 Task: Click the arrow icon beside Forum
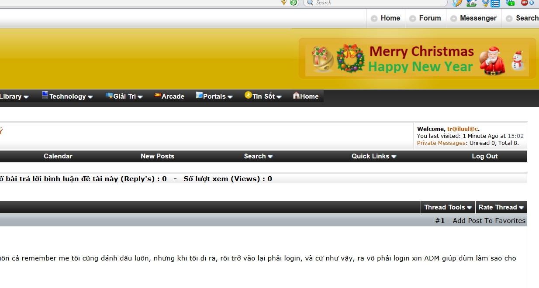pos(412,19)
